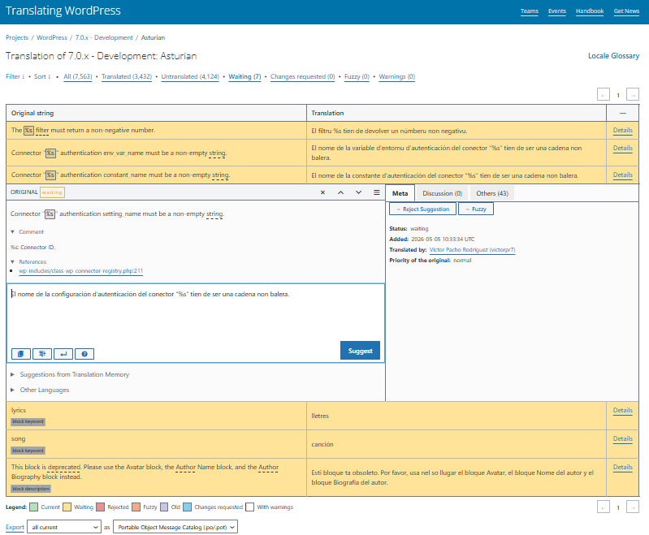The height and width of the screenshot is (535, 649).
Task: Expand Suggestions from Translation Memory
Action: 71,374
